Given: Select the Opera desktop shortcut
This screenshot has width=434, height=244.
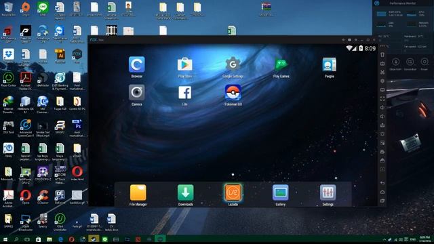Looking at the screenshot, I should pos(26,197).
